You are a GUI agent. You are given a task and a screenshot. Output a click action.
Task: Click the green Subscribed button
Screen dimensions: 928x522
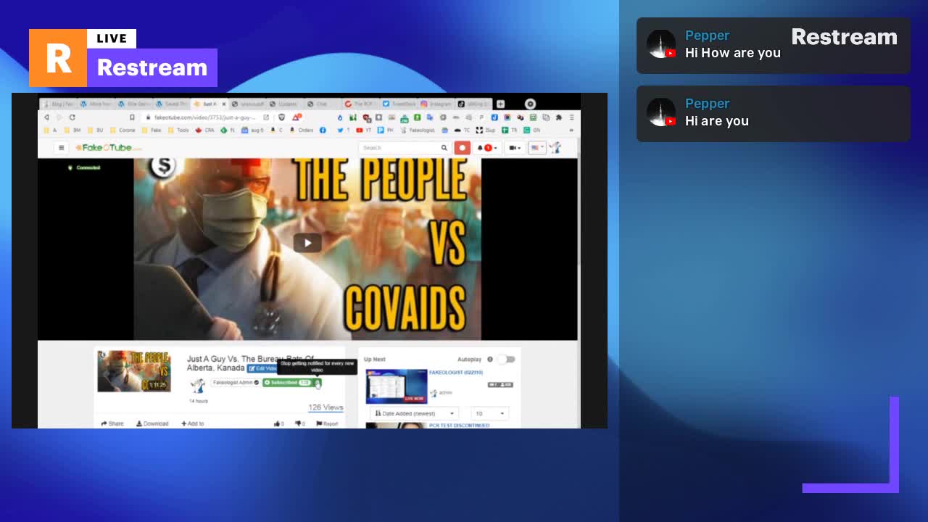click(287, 383)
